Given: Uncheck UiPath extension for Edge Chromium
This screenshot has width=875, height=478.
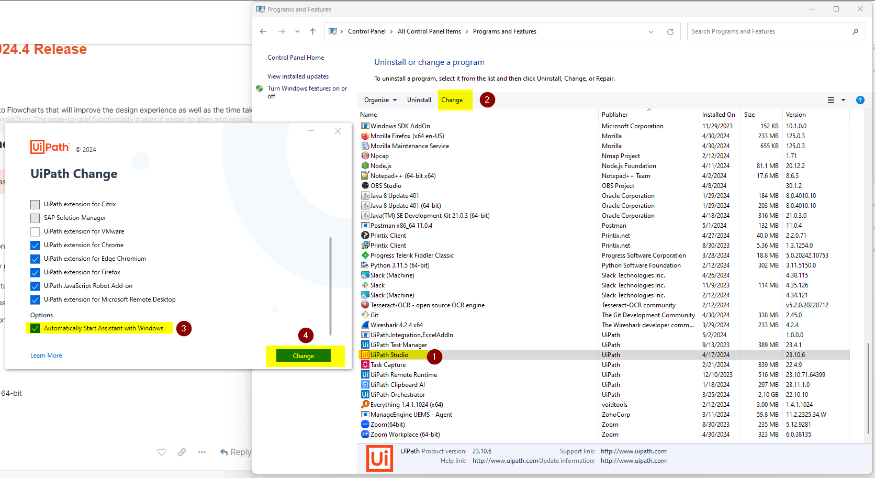Looking at the screenshot, I should point(35,259).
